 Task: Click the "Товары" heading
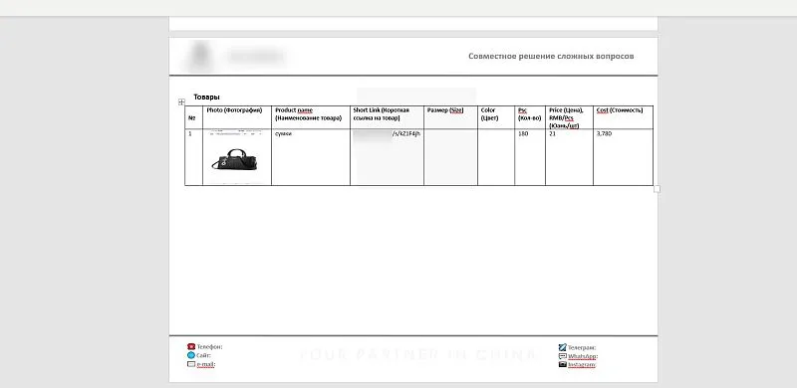pyautogui.click(x=206, y=97)
